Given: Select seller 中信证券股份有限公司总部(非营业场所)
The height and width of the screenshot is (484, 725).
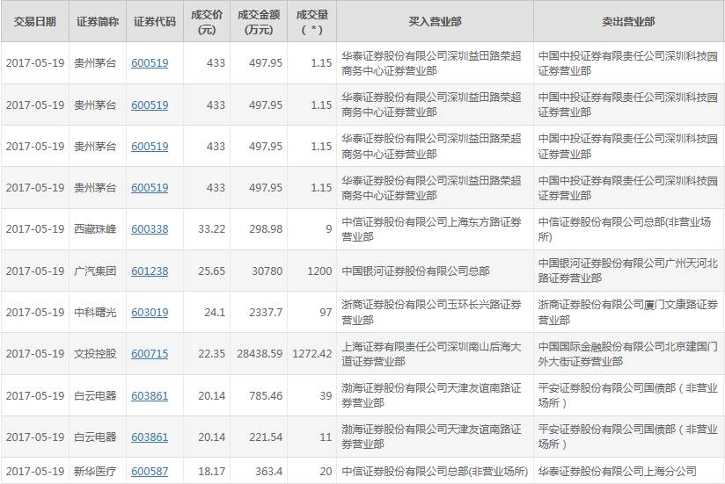Looking at the screenshot, I should 625,229.
